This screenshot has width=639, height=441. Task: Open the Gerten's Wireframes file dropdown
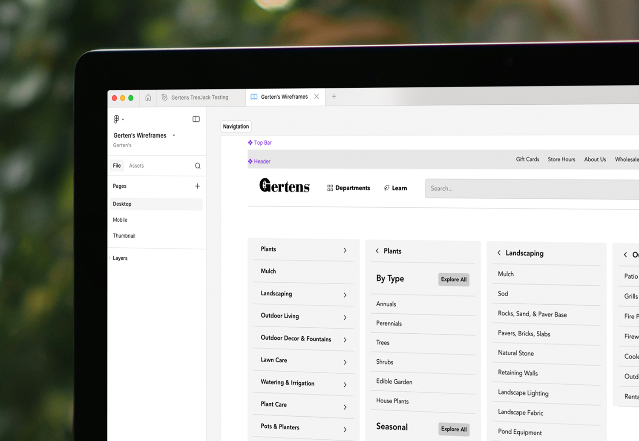coord(174,135)
